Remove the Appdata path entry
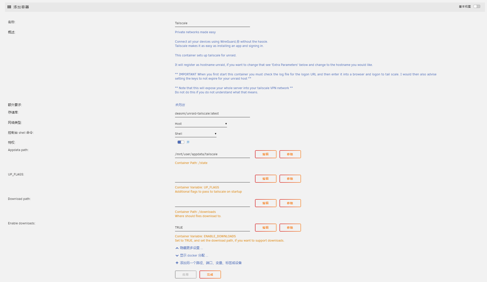 coord(290,154)
